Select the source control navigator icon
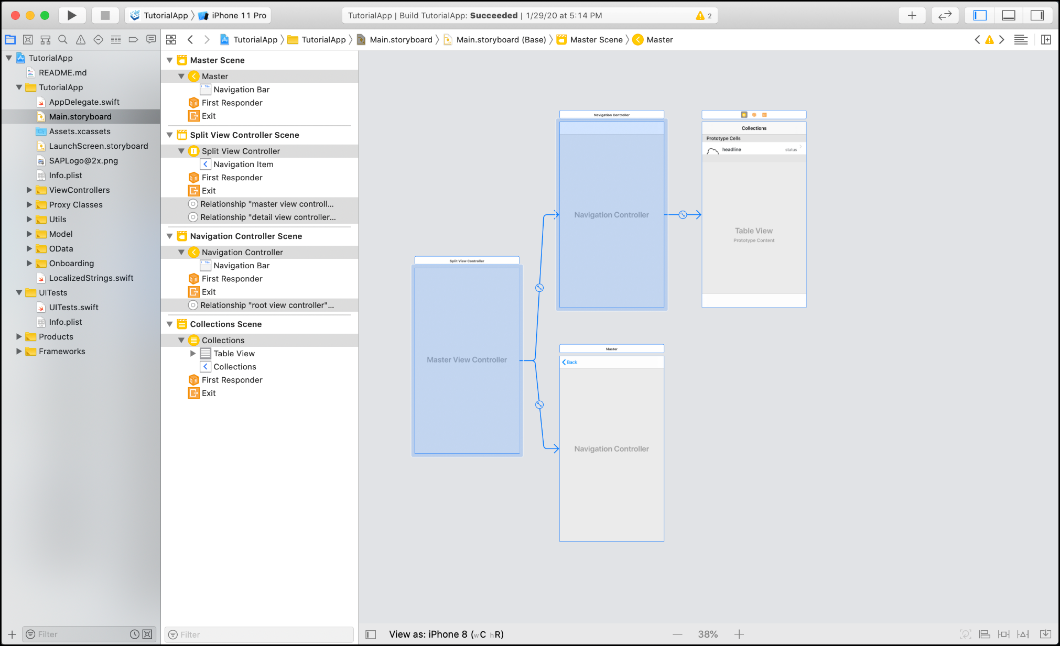The width and height of the screenshot is (1060, 646). point(28,39)
